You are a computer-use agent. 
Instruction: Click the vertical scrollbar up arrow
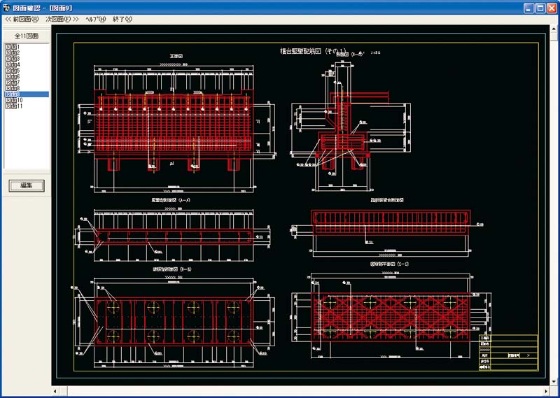(554, 28)
